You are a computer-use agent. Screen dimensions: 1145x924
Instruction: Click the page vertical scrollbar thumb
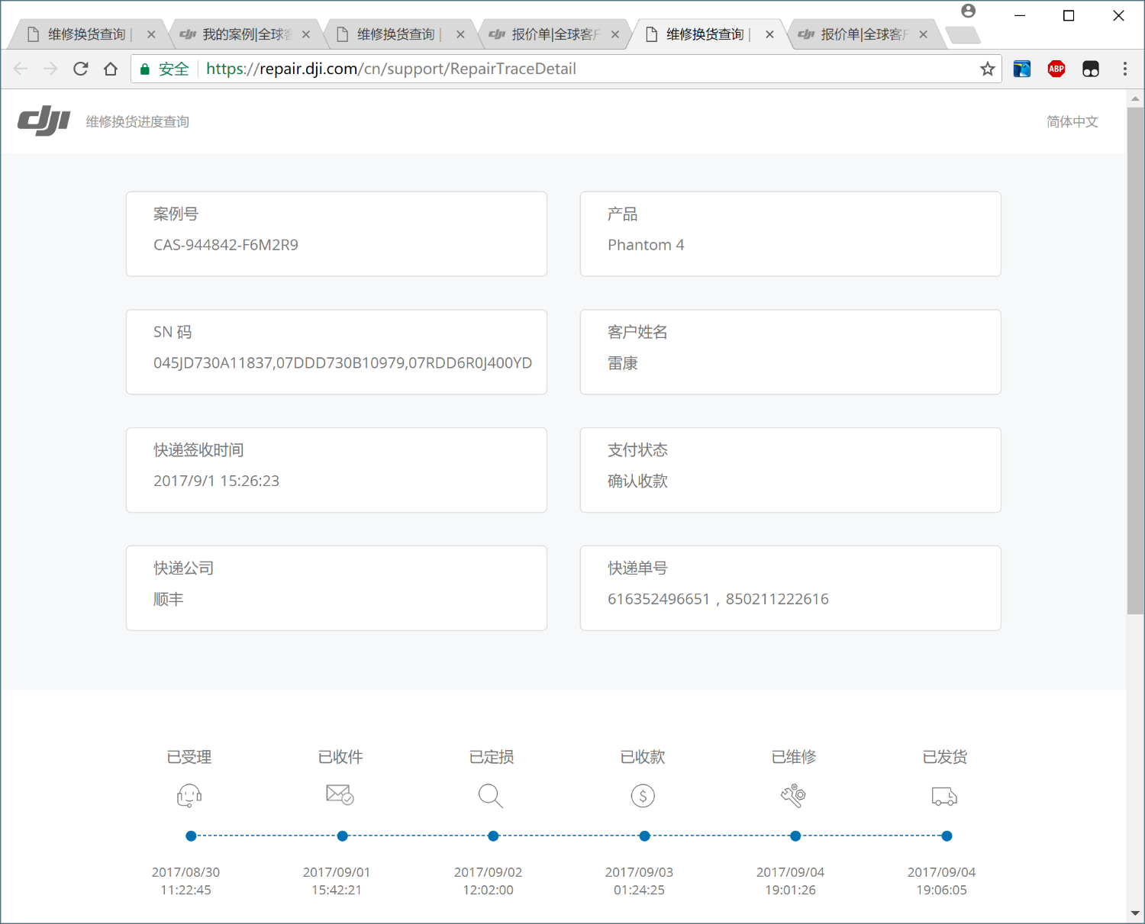coord(1135,360)
